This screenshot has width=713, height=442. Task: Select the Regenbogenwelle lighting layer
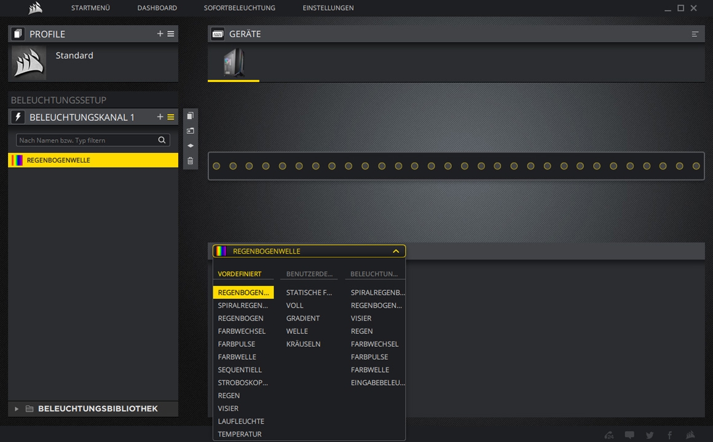(93, 160)
